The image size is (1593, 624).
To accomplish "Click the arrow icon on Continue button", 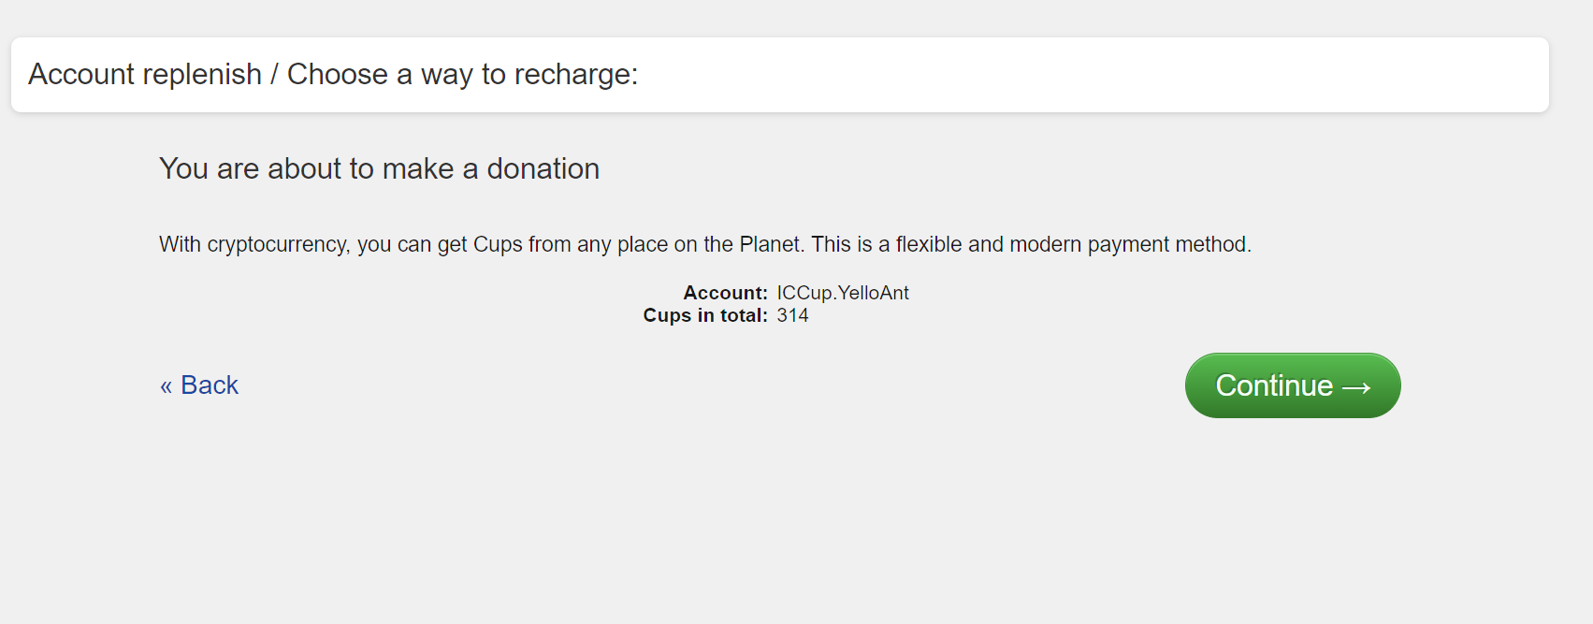I will (1356, 386).
